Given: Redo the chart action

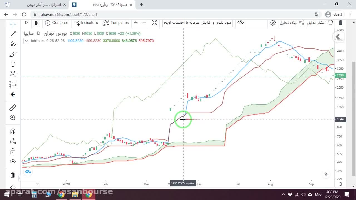Looking at the screenshot, I should [144, 23].
